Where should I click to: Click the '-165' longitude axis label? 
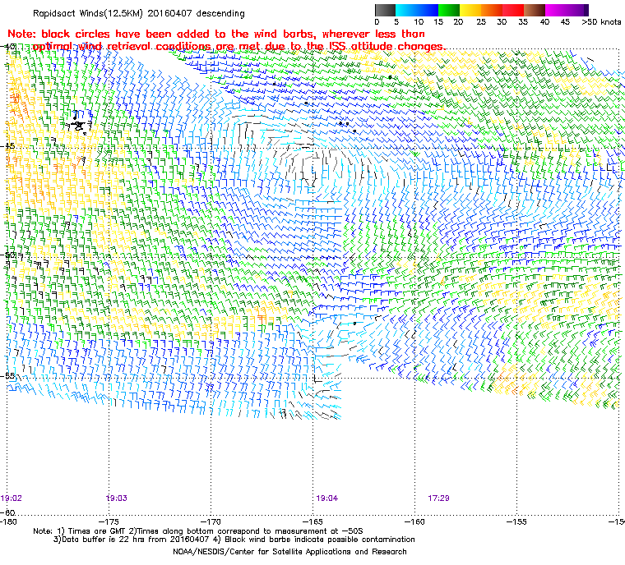click(312, 521)
